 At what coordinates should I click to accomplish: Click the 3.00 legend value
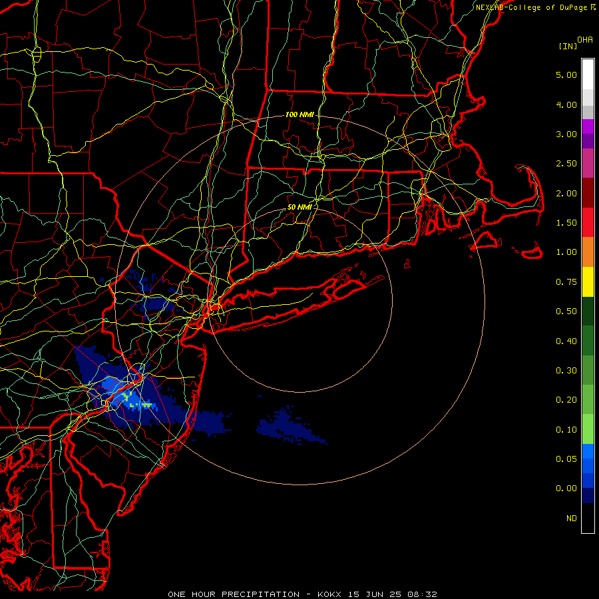[x=566, y=134]
